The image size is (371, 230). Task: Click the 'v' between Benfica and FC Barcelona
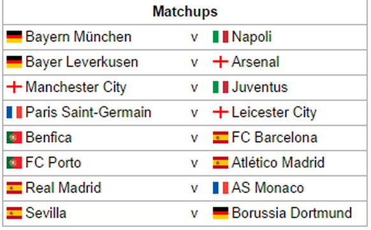194,138
